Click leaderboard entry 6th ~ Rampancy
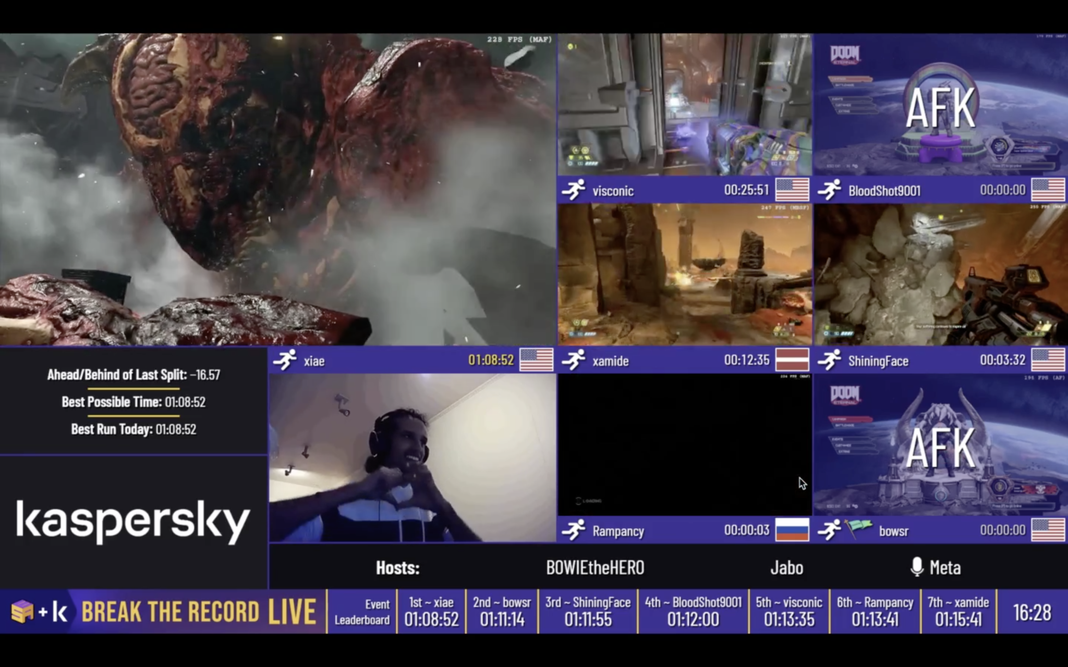The width and height of the screenshot is (1068, 667). [875, 611]
